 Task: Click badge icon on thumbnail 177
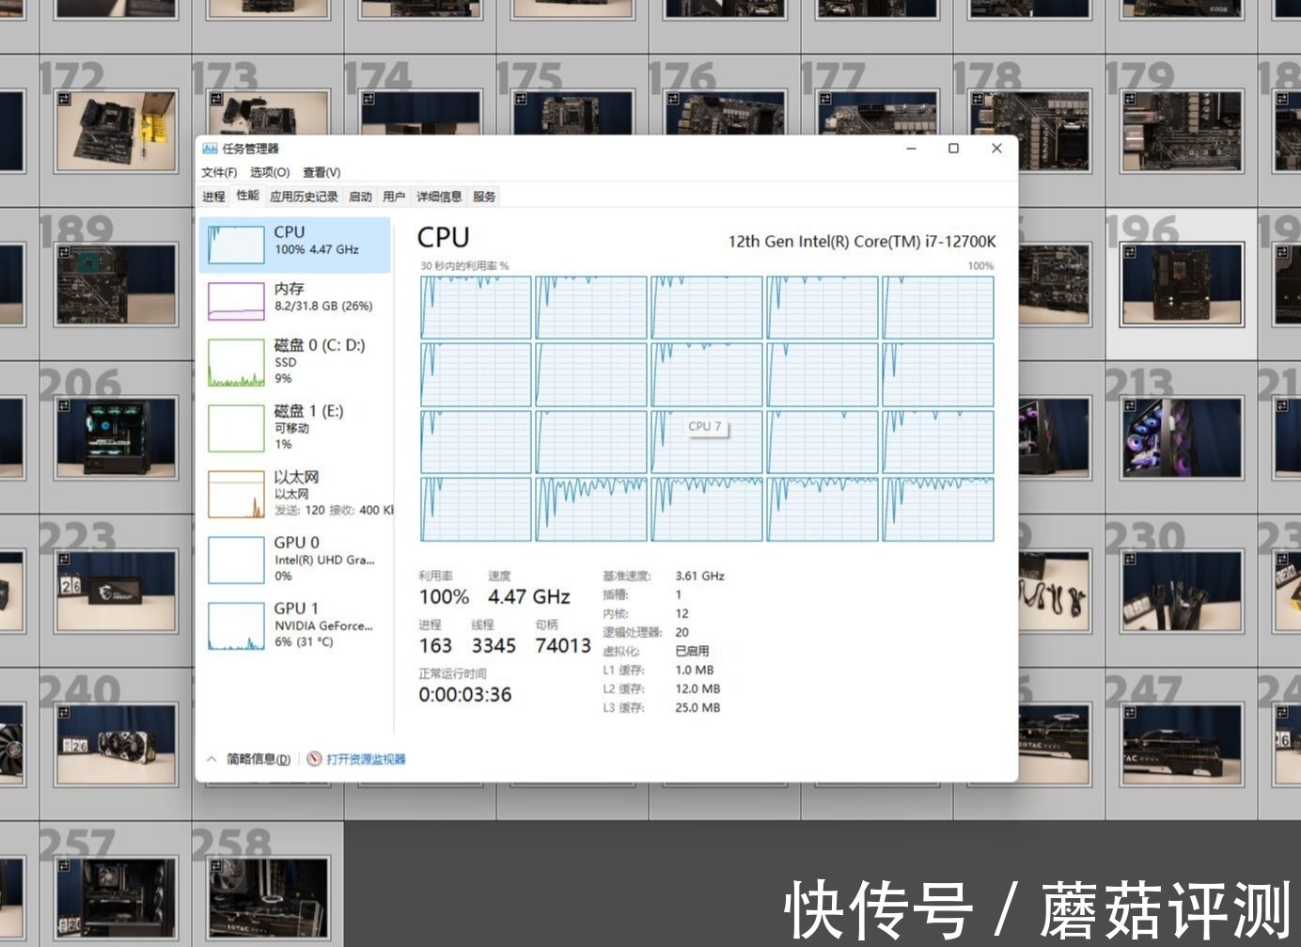click(825, 99)
